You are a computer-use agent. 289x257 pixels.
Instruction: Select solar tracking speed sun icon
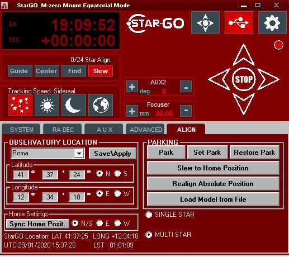(x=47, y=105)
